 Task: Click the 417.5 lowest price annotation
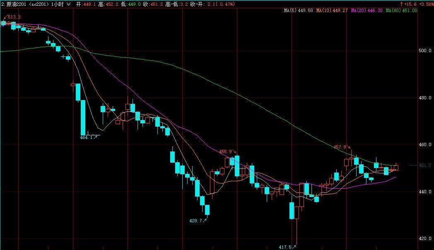(x=285, y=247)
